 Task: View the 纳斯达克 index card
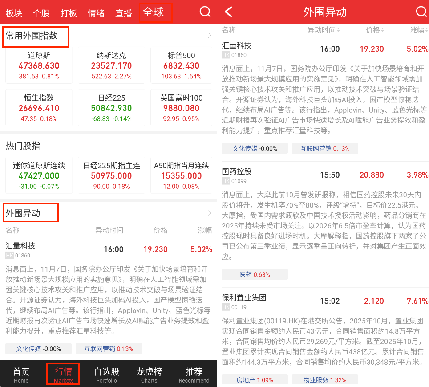pos(111,65)
